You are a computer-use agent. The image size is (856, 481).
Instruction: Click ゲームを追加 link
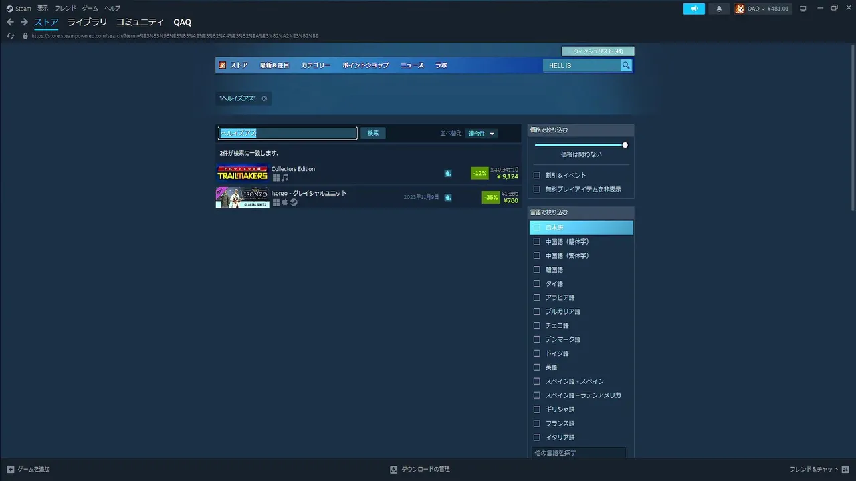click(34, 469)
